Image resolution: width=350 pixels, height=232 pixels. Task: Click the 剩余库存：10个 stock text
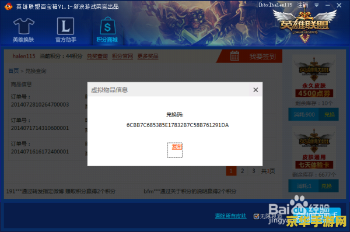[x=314, y=103]
